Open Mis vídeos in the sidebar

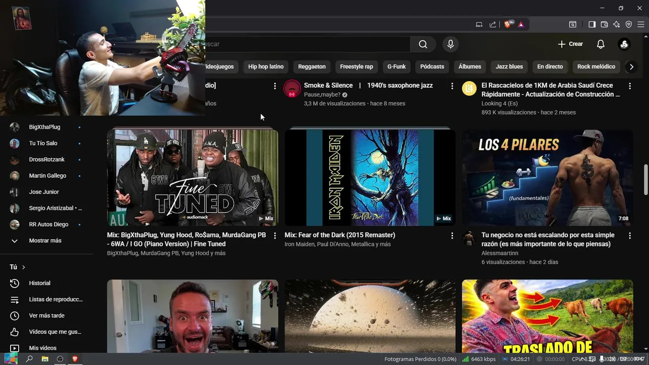[47, 348]
